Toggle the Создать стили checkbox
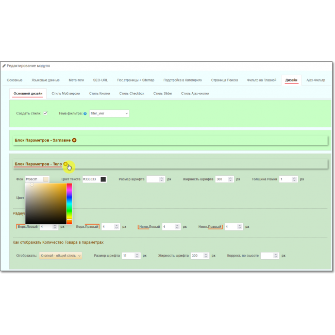 [x=45, y=113]
